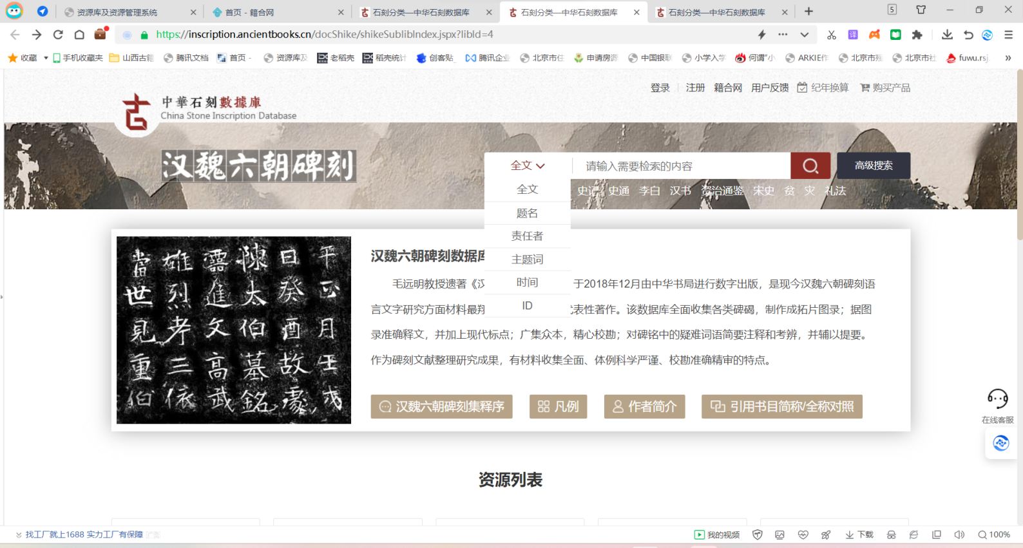The height and width of the screenshot is (548, 1023).
Task: Open the 腾讯文档 bookmark
Action: 186,58
